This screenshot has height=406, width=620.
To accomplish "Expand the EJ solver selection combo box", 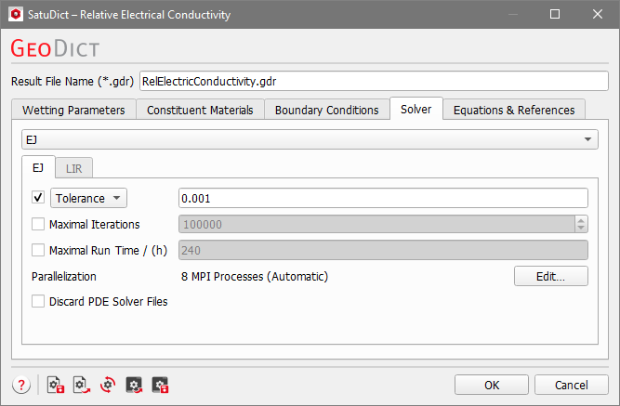I will pos(310,139).
